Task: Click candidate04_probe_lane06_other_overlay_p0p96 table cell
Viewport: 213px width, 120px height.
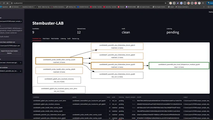Action: [x=52, y=108]
